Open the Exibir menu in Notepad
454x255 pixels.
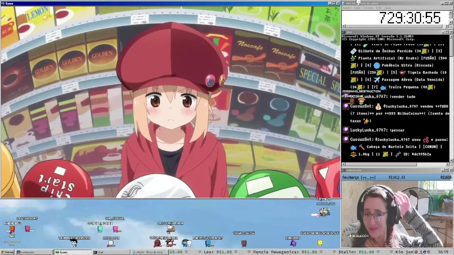coord(378,8)
